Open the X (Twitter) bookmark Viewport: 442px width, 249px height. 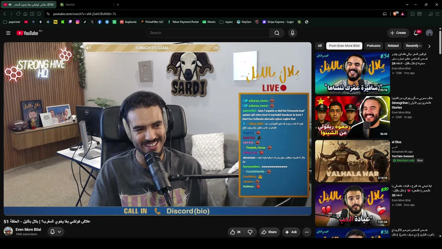[x=92, y=22]
